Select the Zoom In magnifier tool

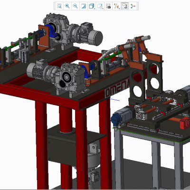(x=67, y=6)
